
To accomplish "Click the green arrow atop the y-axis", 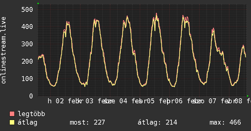I will [x=38, y=3].
